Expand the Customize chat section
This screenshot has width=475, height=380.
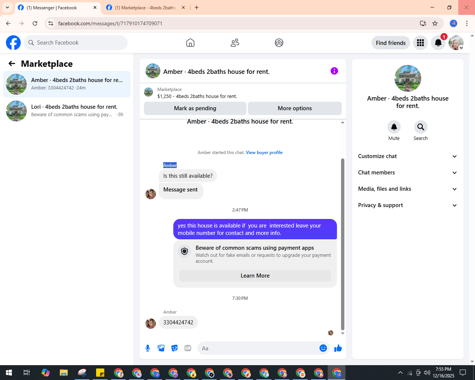(x=407, y=156)
